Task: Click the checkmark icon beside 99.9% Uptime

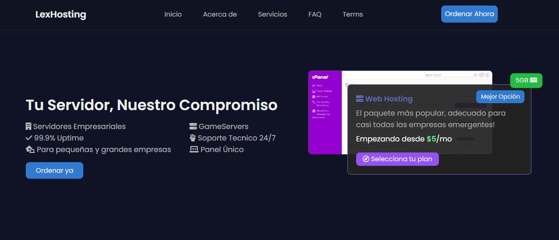Action: [x=29, y=138]
